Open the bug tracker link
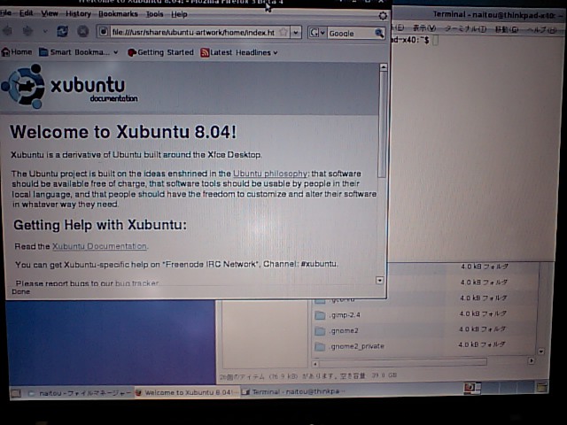 click(x=136, y=283)
